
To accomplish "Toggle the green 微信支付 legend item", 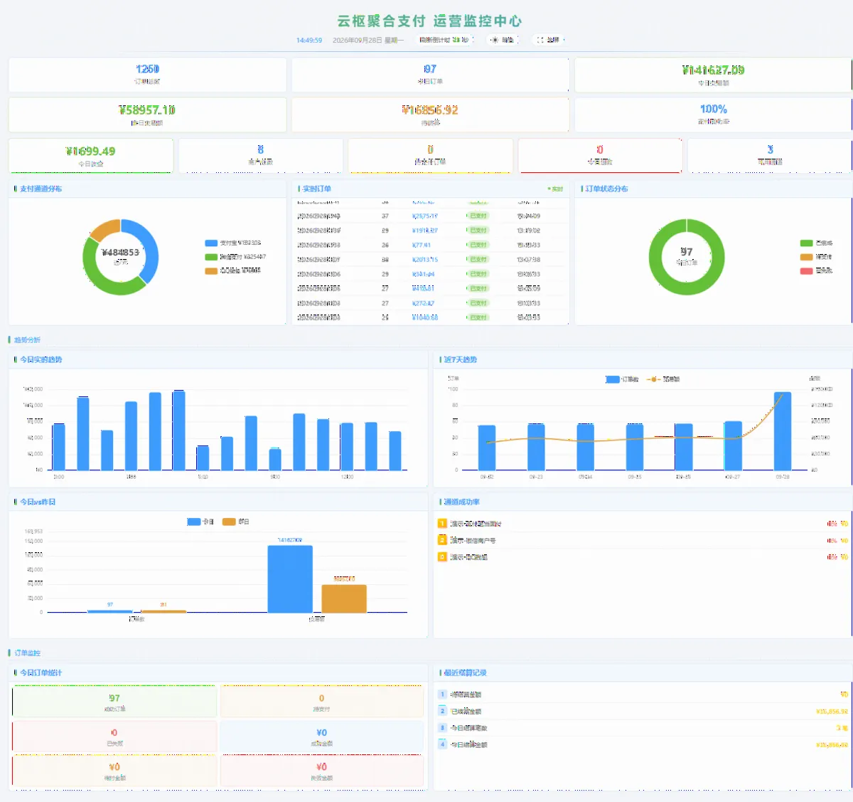I will pos(235,257).
